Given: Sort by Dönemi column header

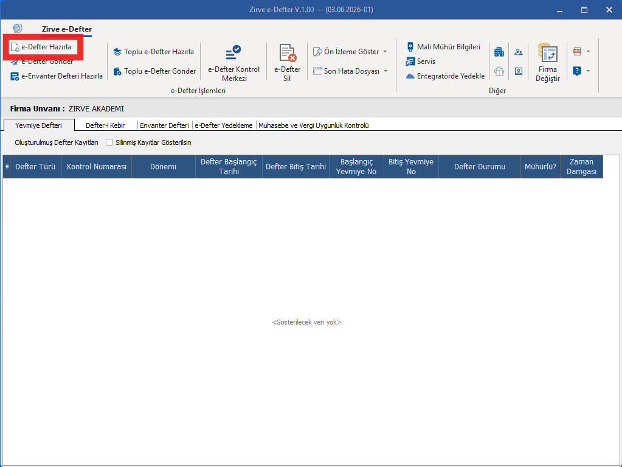Looking at the screenshot, I should click(163, 167).
